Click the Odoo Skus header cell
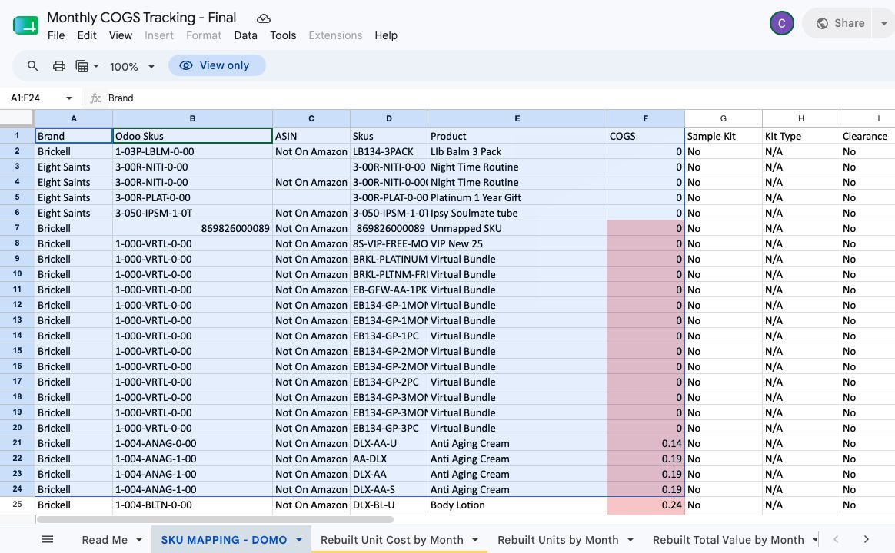This screenshot has height=553, width=895. click(x=192, y=136)
